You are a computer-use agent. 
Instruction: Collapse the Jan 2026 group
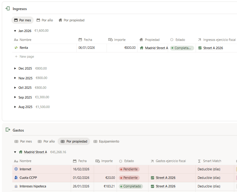click(15, 31)
